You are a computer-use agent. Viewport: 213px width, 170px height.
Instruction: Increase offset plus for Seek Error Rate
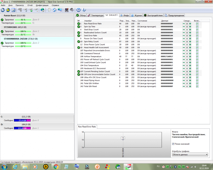pyautogui.click(x=190, y=35)
